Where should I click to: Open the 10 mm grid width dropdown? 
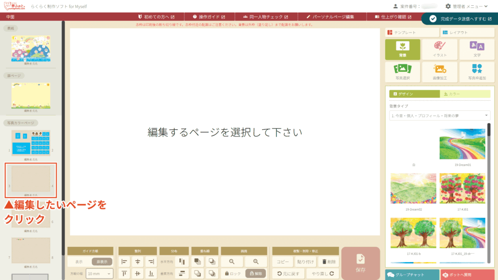click(x=100, y=274)
